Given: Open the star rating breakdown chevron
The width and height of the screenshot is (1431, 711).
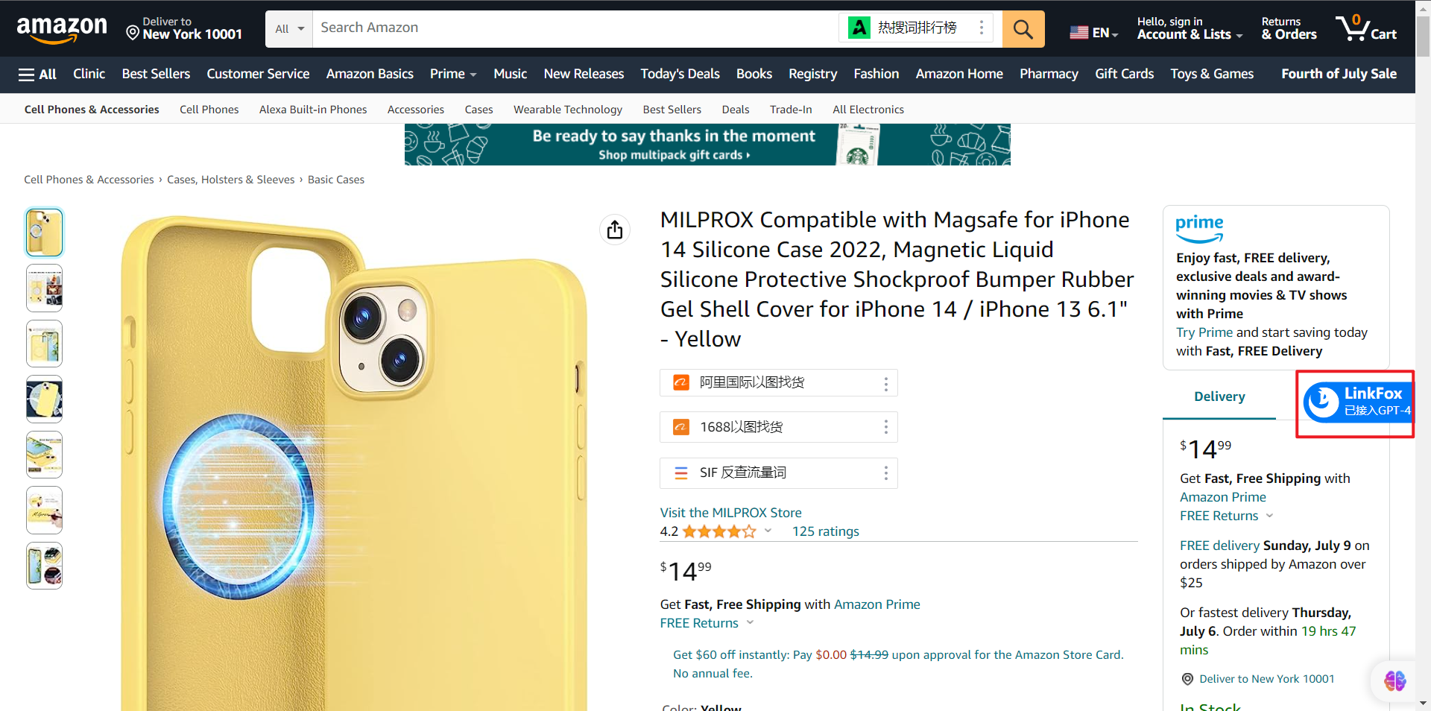Looking at the screenshot, I should coord(768,531).
